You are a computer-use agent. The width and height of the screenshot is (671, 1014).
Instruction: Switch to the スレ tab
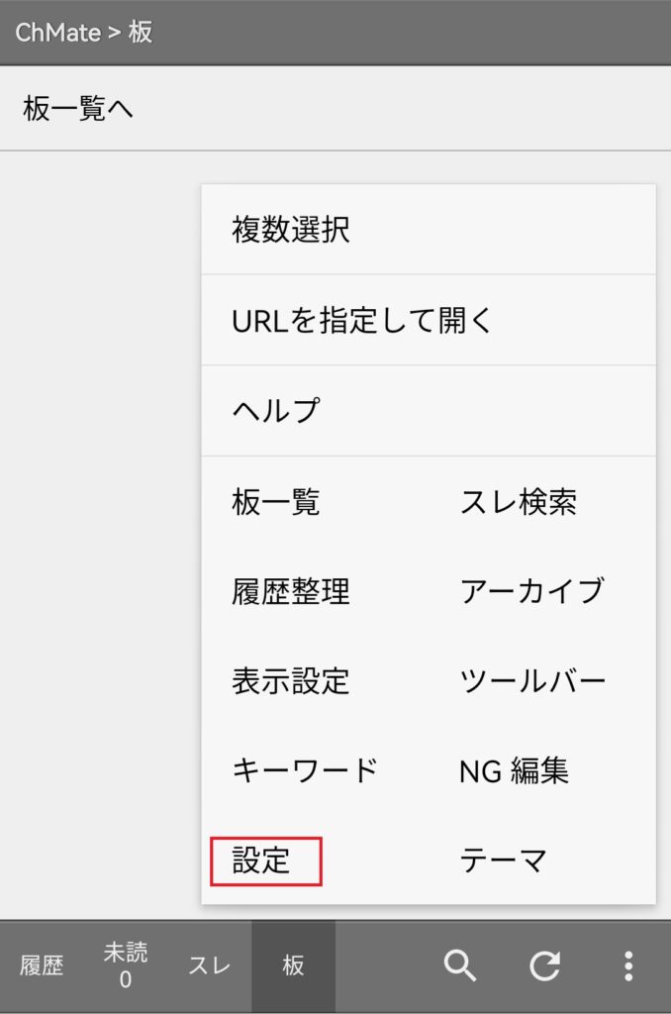[x=210, y=966]
